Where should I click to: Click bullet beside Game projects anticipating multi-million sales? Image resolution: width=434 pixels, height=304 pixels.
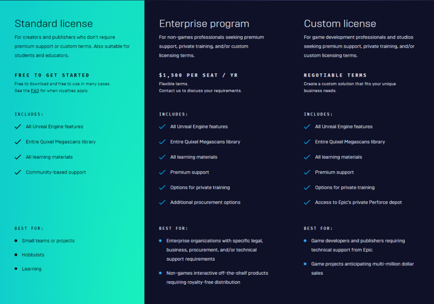click(x=305, y=264)
